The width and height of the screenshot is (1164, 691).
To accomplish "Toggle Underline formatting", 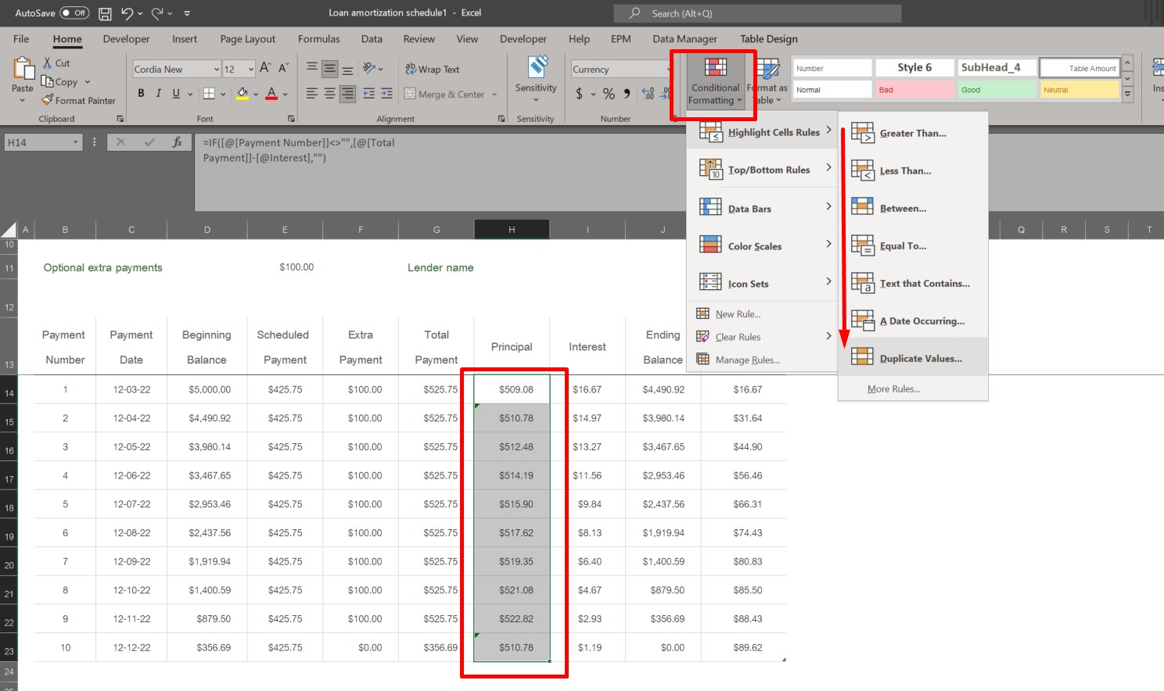I will tap(176, 94).
